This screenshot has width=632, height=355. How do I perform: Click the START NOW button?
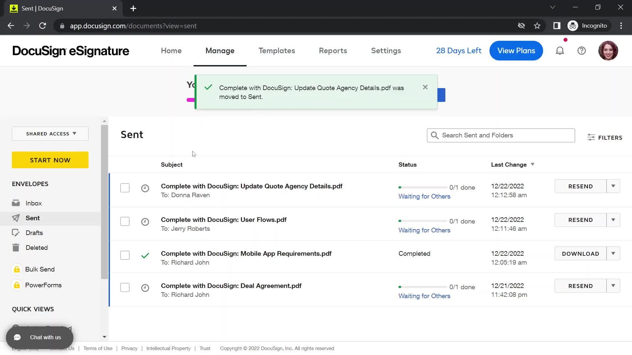tap(50, 160)
